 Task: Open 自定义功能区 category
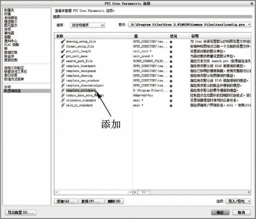[x=14, y=68]
